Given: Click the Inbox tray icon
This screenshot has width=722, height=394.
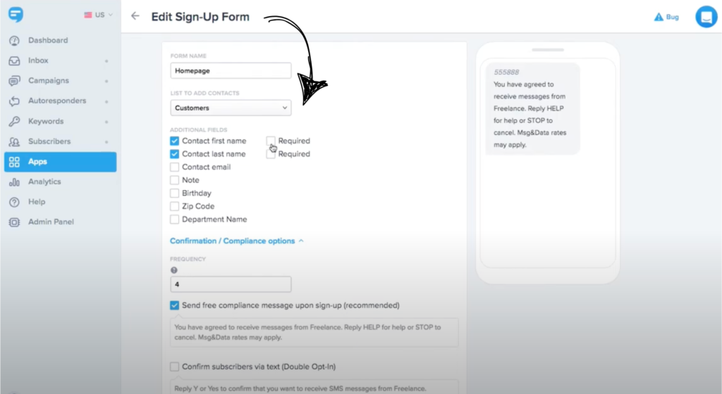Looking at the screenshot, I should click(x=14, y=61).
